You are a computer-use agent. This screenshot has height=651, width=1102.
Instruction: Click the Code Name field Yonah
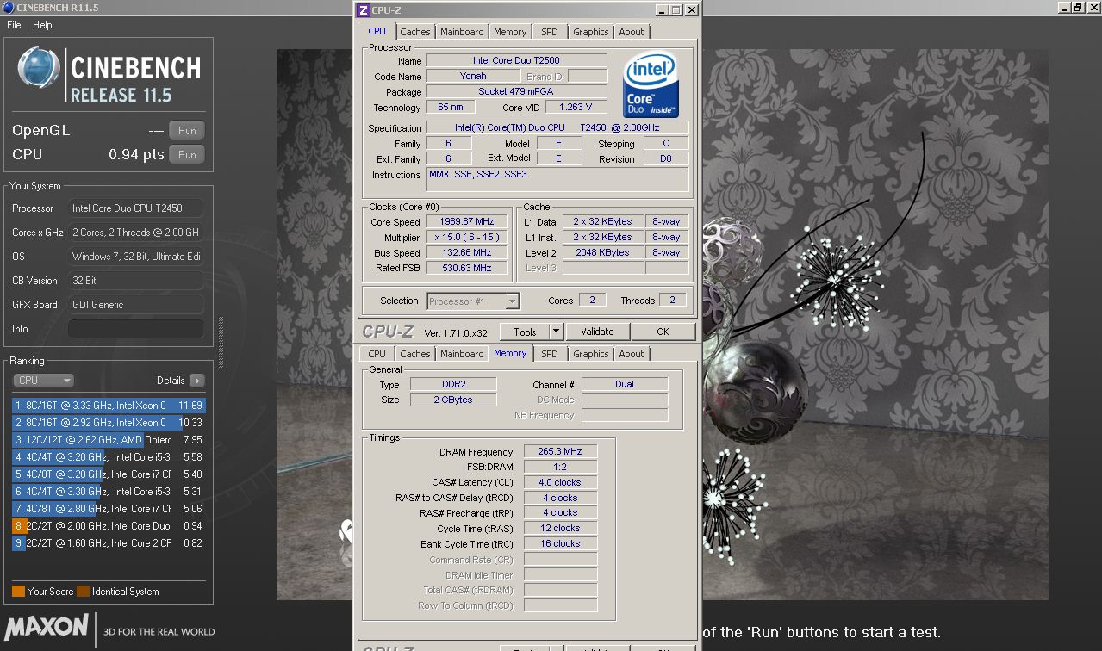point(473,77)
